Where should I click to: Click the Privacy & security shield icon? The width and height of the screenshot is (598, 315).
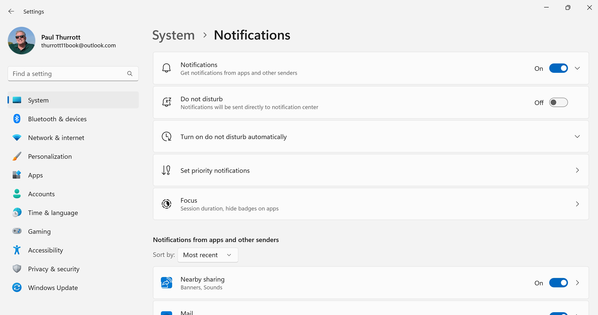pyautogui.click(x=17, y=269)
